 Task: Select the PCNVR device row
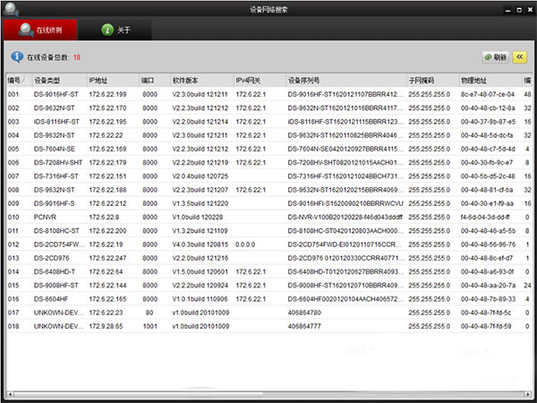(268, 217)
